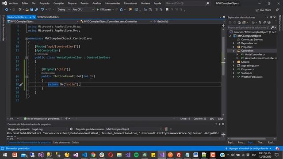Click Solution Explorer pending changes filter icon
The width and height of the screenshot is (283, 159).
tap(253, 23)
